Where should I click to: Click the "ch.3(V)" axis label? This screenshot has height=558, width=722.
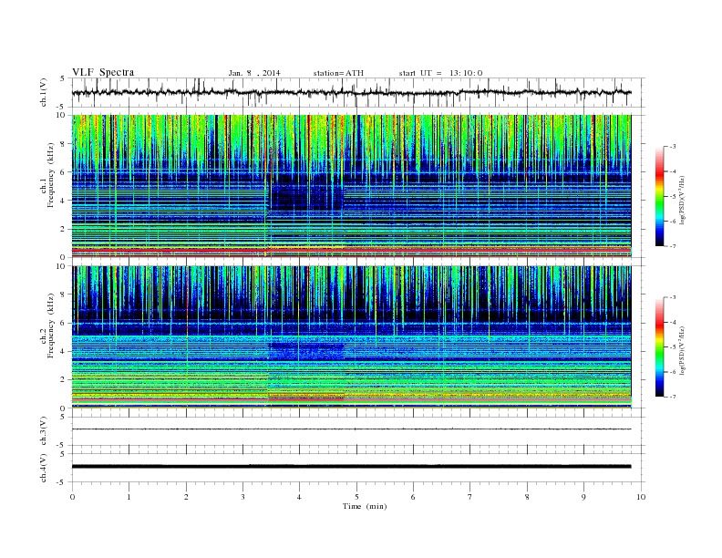pos(44,431)
